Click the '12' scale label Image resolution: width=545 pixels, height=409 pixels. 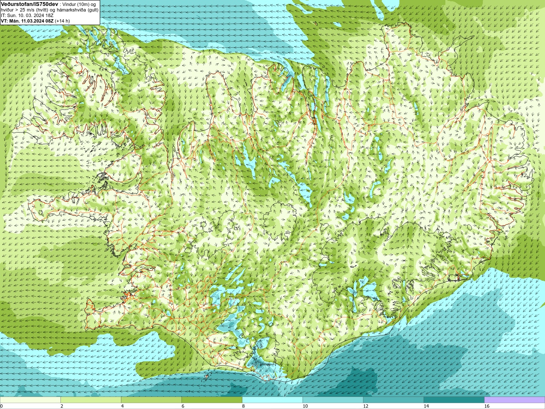click(x=366, y=406)
